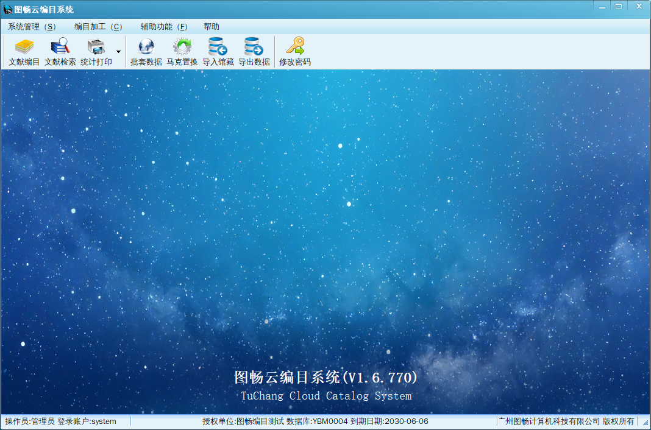Open the 修改密码 change password tool
The width and height of the screenshot is (651, 430).
coord(295,52)
